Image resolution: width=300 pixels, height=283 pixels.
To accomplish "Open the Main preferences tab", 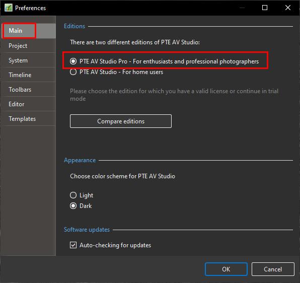I will pos(29,31).
